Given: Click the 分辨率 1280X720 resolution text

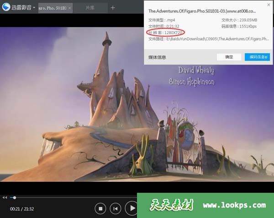Looking at the screenshot, I should (166, 33).
